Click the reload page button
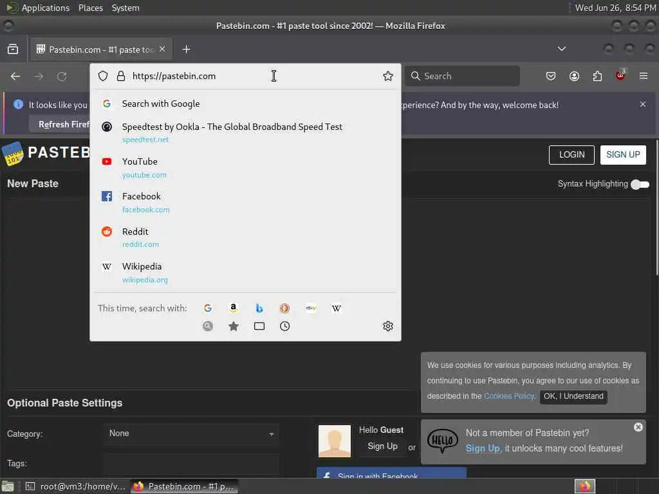Viewport: 659px width, 494px height. pyautogui.click(x=62, y=76)
